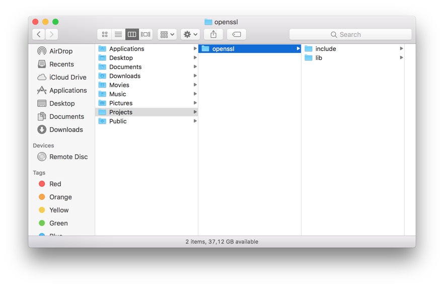Open the Action gear menu
444x288 pixels.
click(x=190, y=34)
